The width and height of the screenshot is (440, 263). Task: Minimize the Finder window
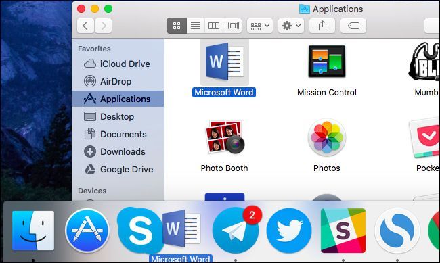click(x=95, y=9)
